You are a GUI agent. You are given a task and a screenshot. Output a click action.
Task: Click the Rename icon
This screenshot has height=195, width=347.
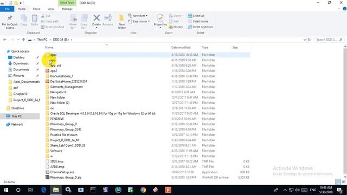(108, 18)
